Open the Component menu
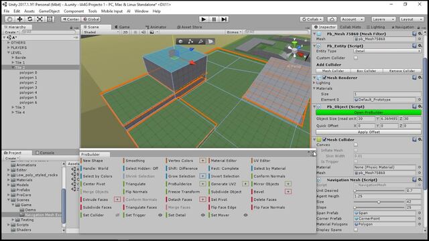The height and width of the screenshot is (241, 429). pos(74,11)
